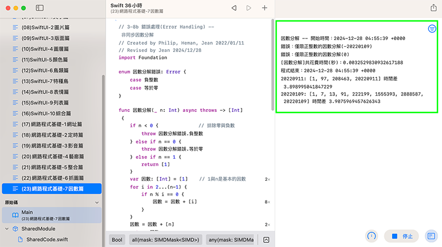Click the 8× result badge in code editor
The image size is (442, 247).
pos(267,201)
